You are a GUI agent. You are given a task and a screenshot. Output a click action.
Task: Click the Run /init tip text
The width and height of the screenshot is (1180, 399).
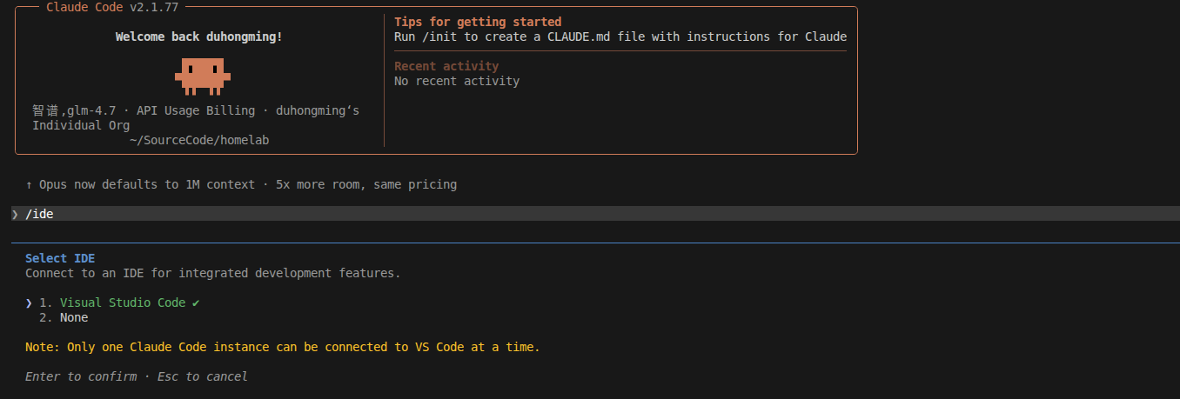(x=620, y=37)
